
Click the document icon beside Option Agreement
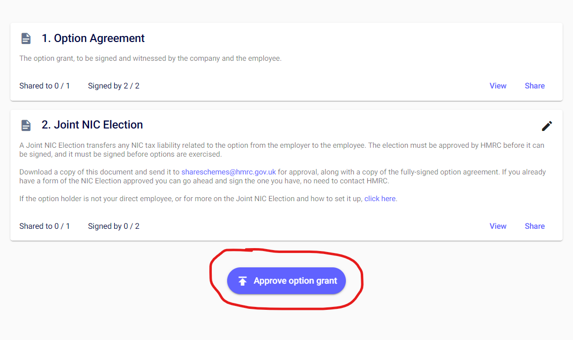(26, 39)
